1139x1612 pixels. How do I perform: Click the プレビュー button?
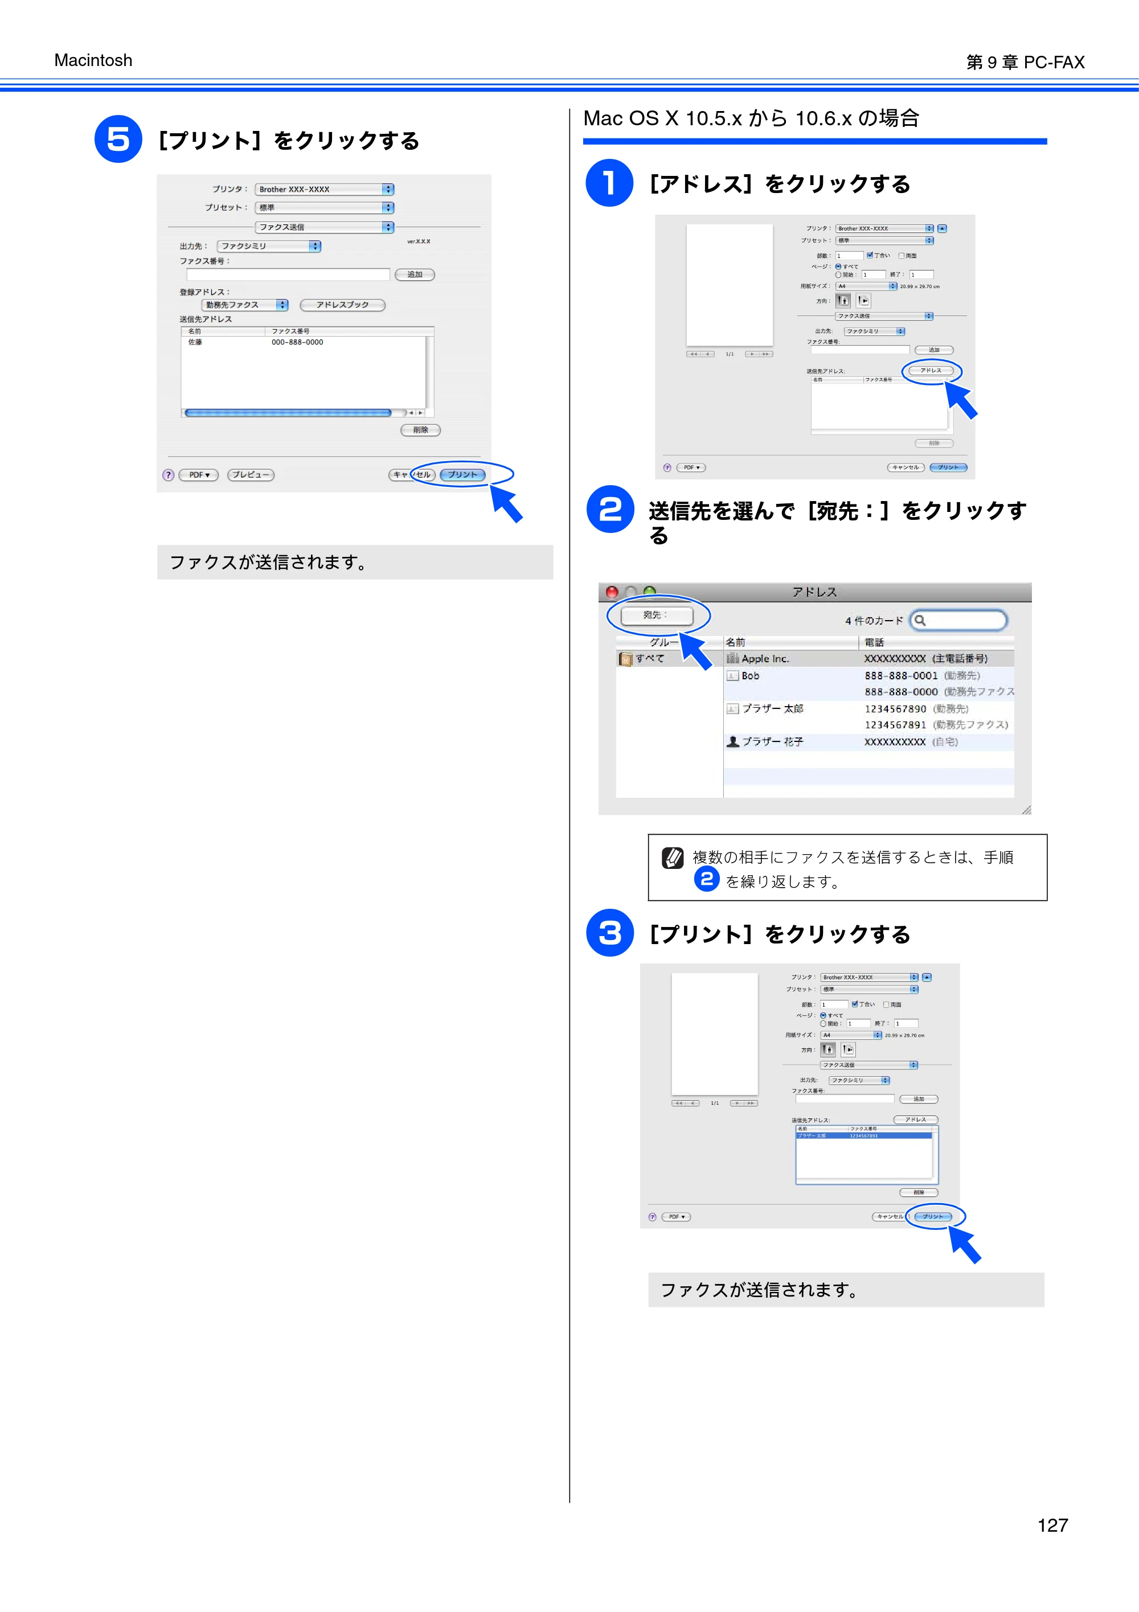pos(251,475)
